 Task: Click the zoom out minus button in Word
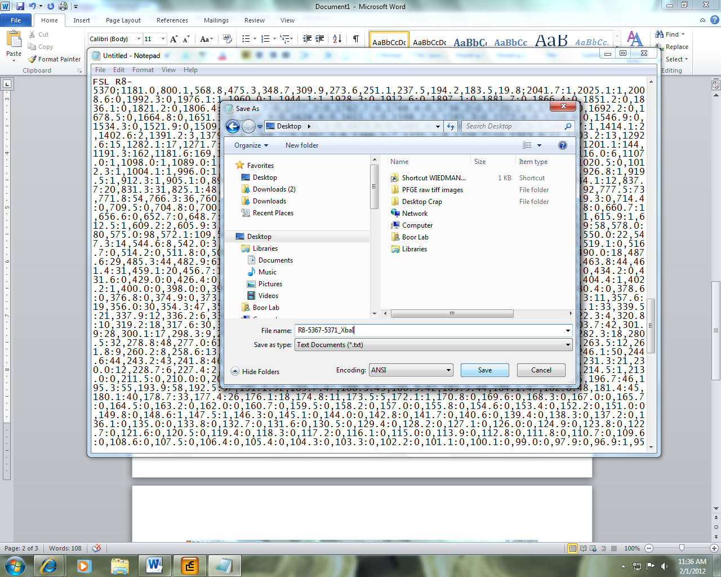click(x=649, y=548)
